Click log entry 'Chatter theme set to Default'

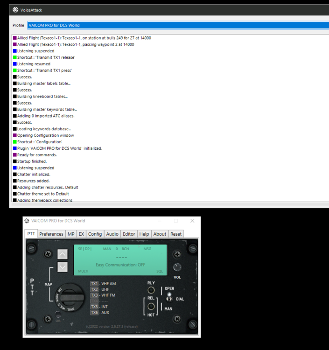41,194
